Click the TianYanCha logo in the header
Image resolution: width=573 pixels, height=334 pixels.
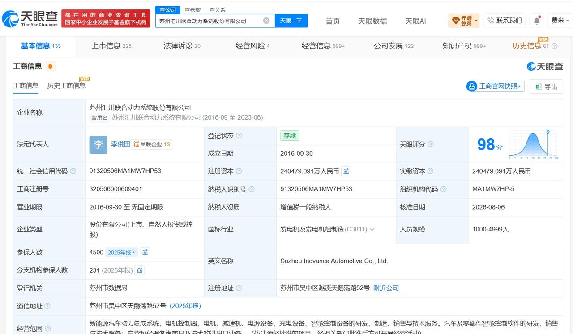30,18
